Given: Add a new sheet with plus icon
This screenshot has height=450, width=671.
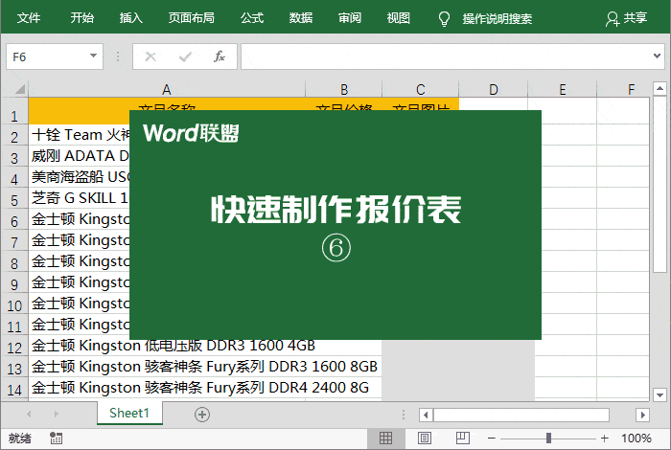Looking at the screenshot, I should tap(202, 415).
